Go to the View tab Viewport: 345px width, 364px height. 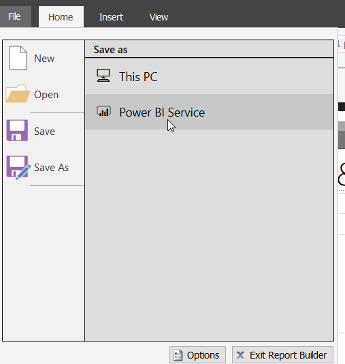coord(159,17)
